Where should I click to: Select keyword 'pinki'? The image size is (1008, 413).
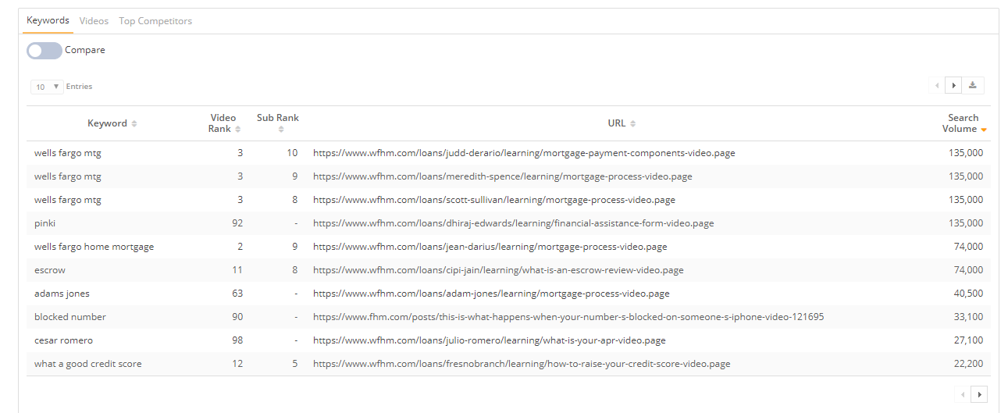click(x=45, y=223)
